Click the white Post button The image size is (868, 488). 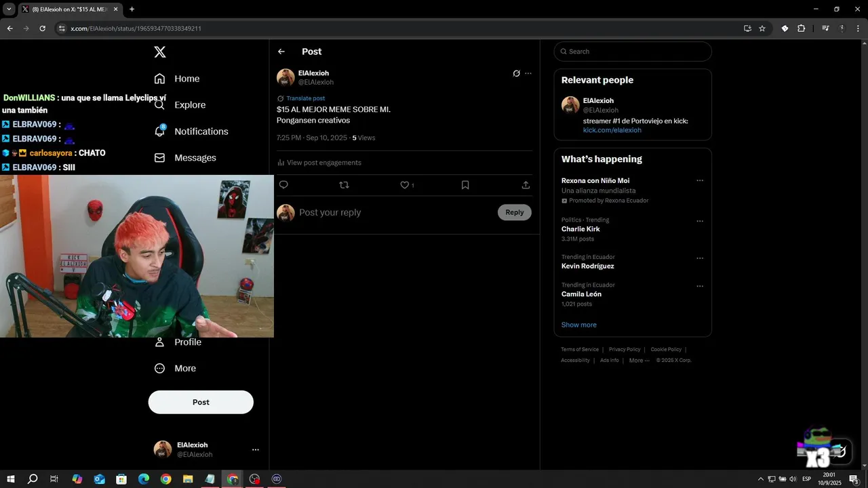(x=201, y=402)
